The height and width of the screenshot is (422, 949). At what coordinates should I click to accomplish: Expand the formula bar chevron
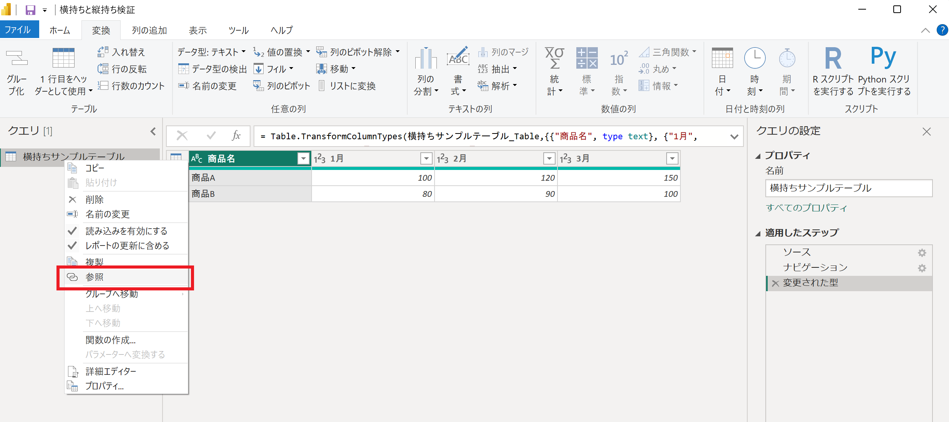tap(734, 137)
